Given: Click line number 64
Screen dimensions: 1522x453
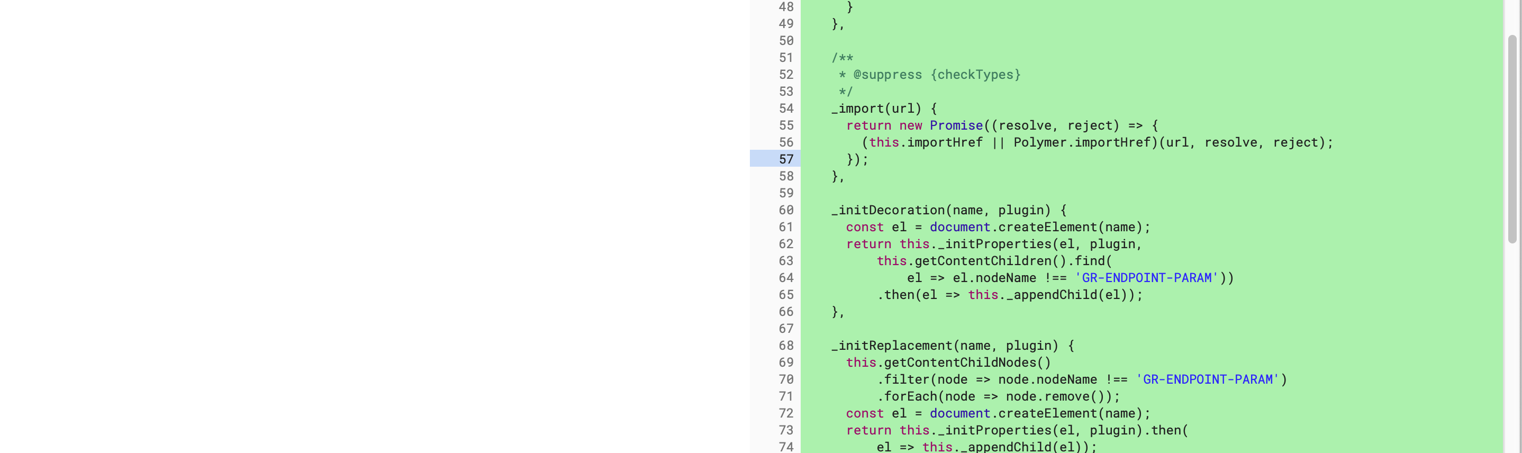Looking at the screenshot, I should tap(786, 278).
